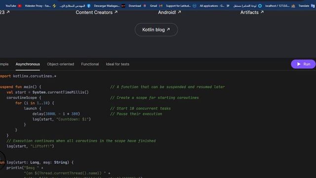The width and height of the screenshot is (316, 178).
Task: Click the 'kotlinx.coroutines.*' import line
Action: [28, 76]
